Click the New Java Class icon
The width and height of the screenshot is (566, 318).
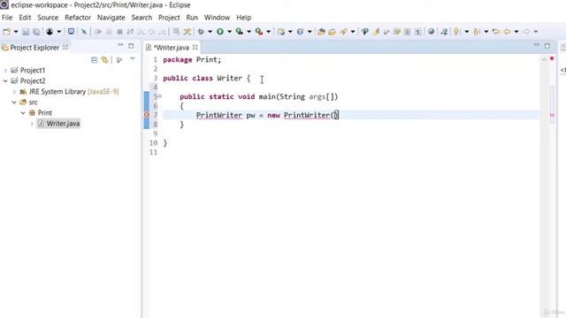point(300,32)
